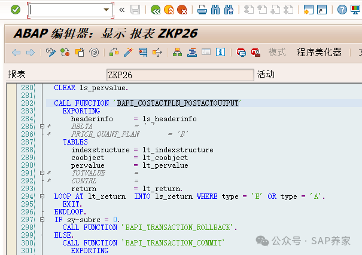Click the Customize Local Layout monitor icon

(355, 10)
